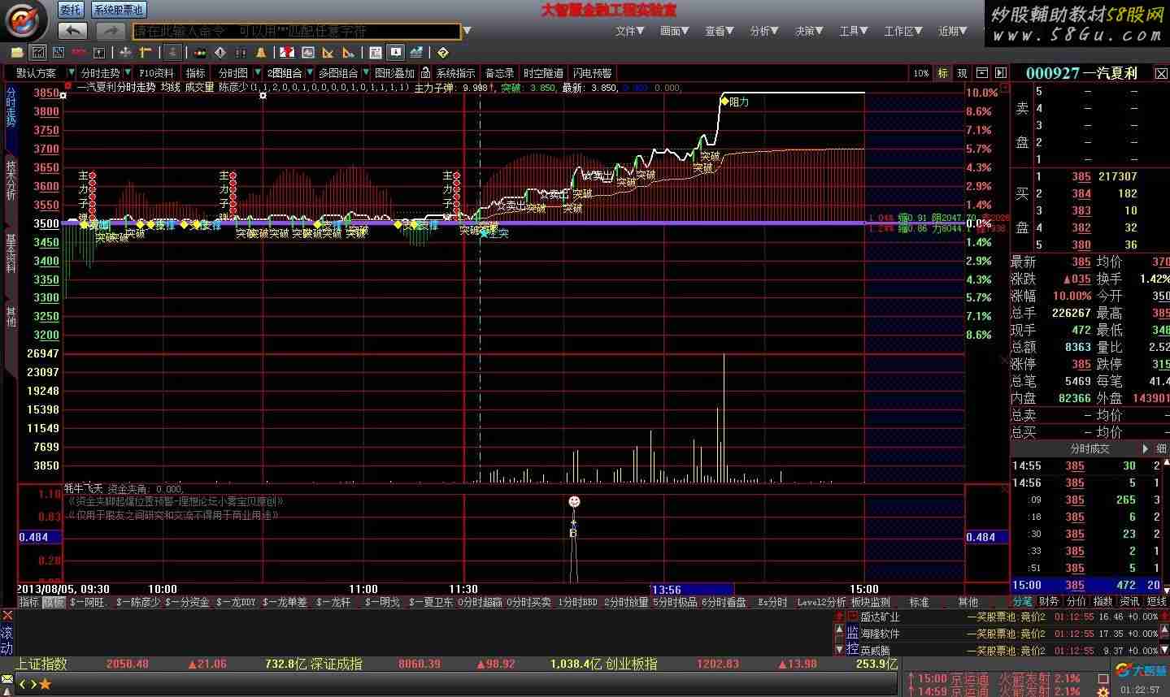Open the 近期 menu

pos(953,31)
